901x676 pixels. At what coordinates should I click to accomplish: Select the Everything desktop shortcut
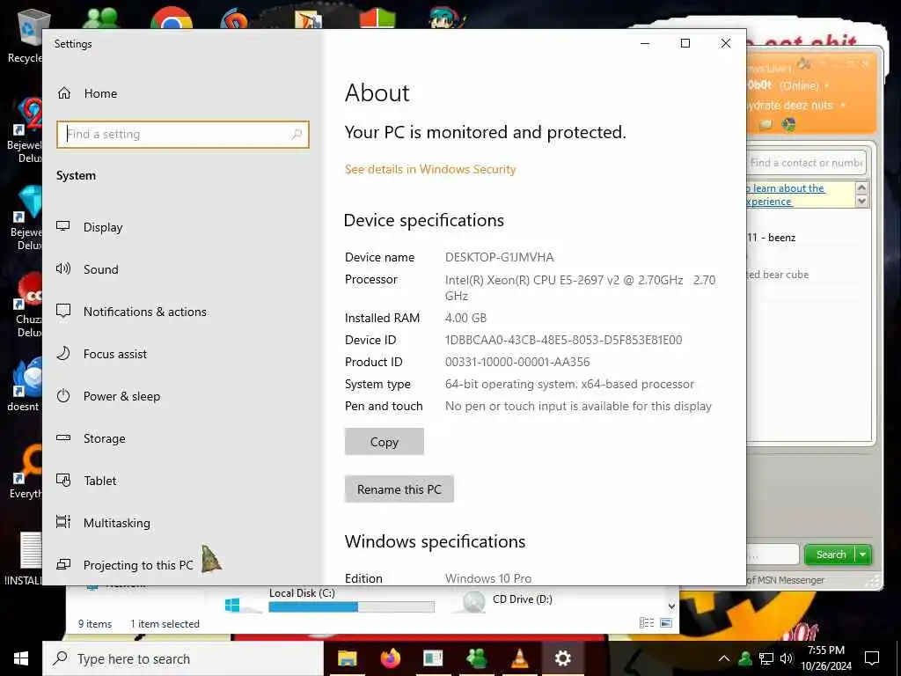tap(26, 473)
